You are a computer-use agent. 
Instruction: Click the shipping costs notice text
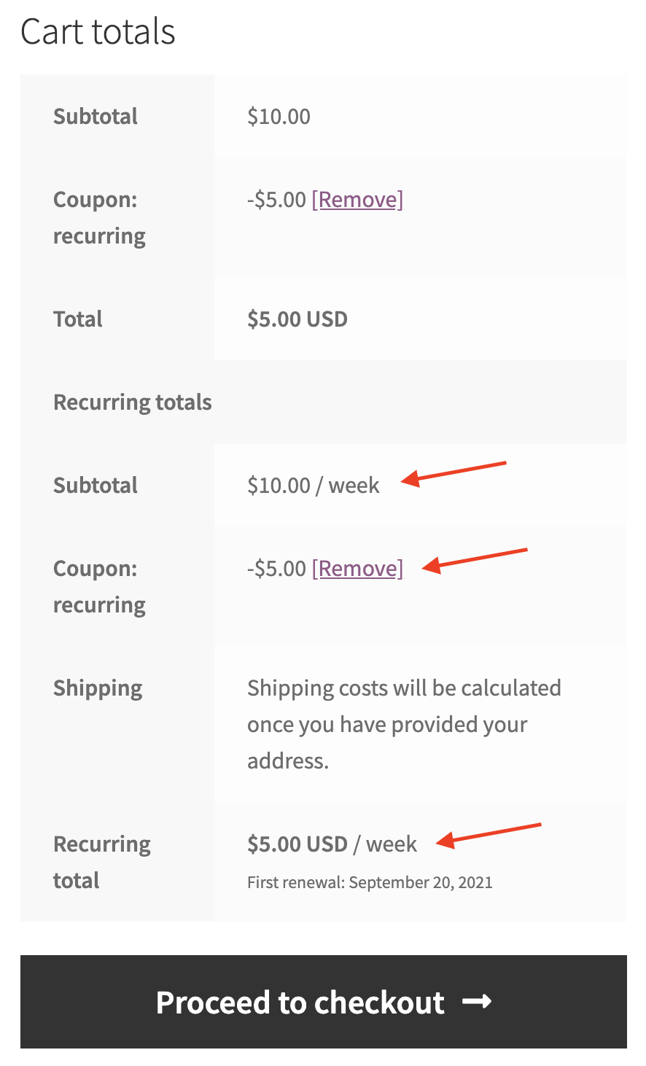(x=403, y=724)
